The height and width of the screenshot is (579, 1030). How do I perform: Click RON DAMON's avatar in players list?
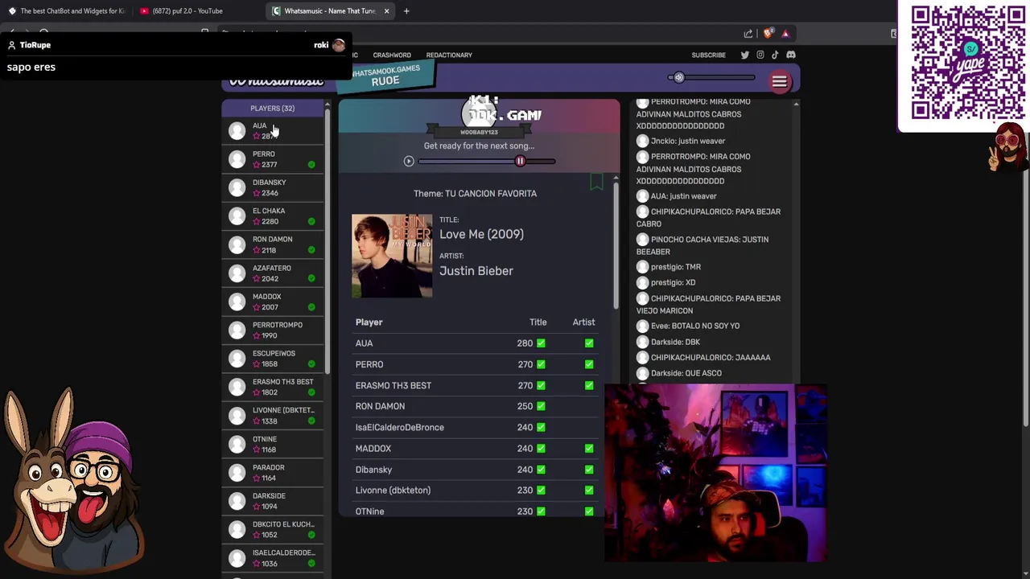tap(237, 244)
